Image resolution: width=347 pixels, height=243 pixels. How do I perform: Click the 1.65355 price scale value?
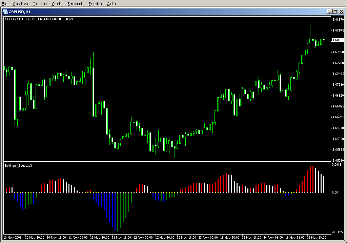point(338,149)
